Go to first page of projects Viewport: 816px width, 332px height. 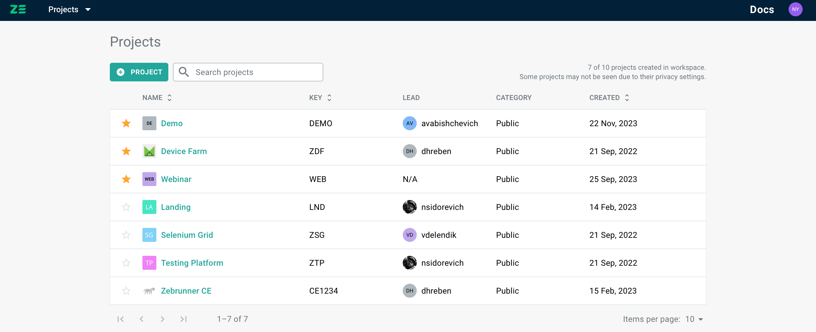tap(120, 319)
